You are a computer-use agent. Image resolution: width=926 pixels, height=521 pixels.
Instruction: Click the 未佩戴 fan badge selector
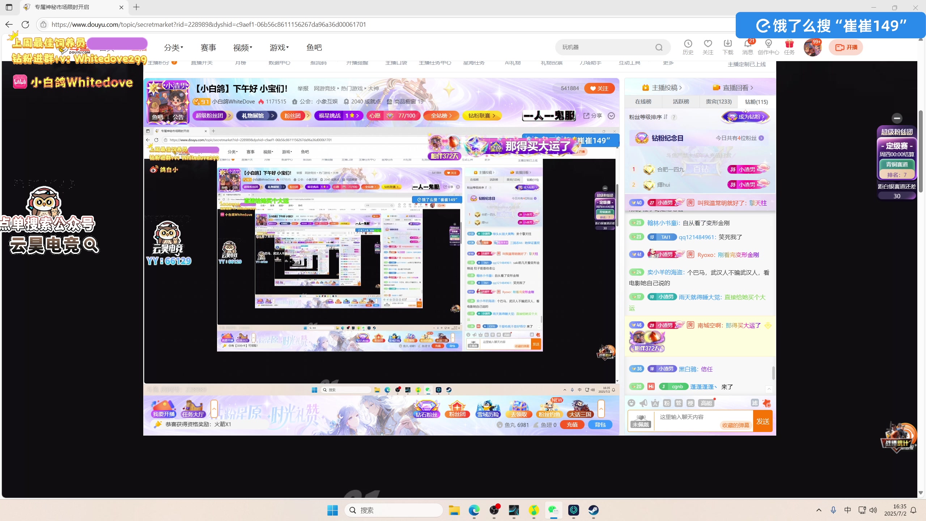[641, 421]
